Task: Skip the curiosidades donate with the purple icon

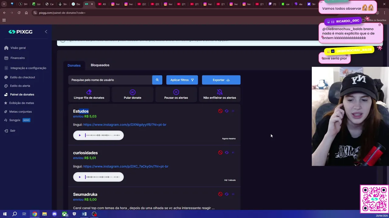Action: (233, 153)
